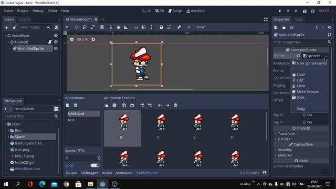This screenshot has height=189, width=336.
Task: Open the Scene menu
Action: 8,10
